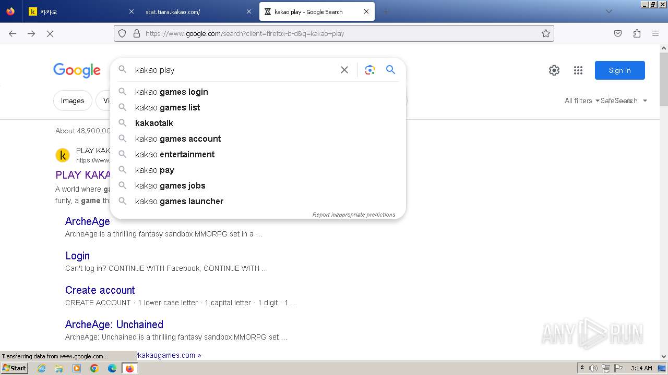Select suggestion kakao games jobs
Image resolution: width=668 pixels, height=375 pixels.
258,185
